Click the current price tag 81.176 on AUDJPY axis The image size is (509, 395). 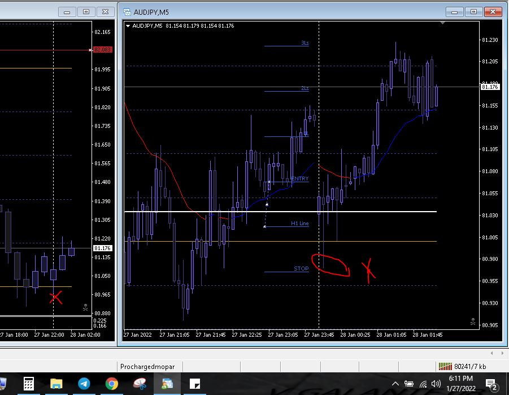[490, 87]
